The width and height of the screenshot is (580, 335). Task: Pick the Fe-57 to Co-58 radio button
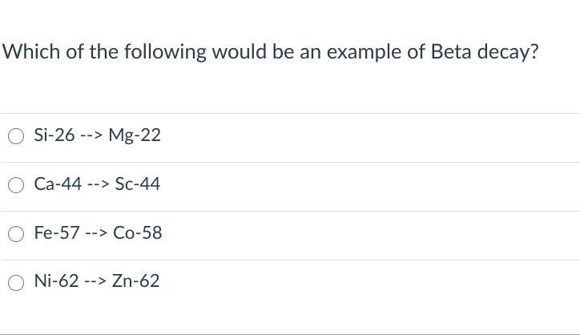coord(17,234)
